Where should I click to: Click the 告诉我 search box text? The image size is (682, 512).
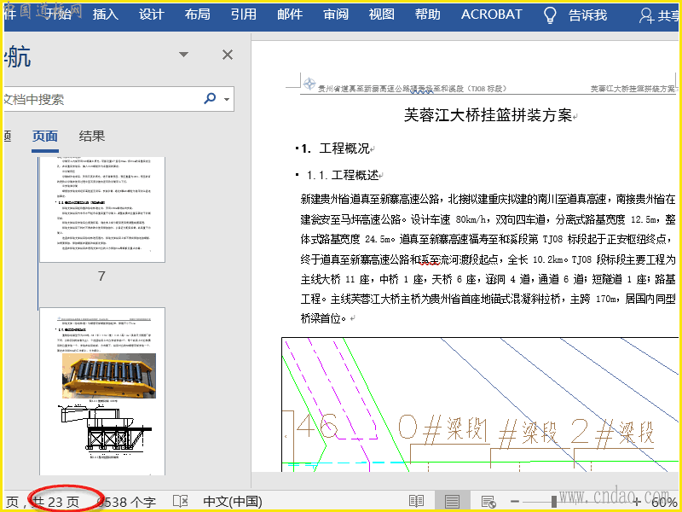tap(587, 15)
